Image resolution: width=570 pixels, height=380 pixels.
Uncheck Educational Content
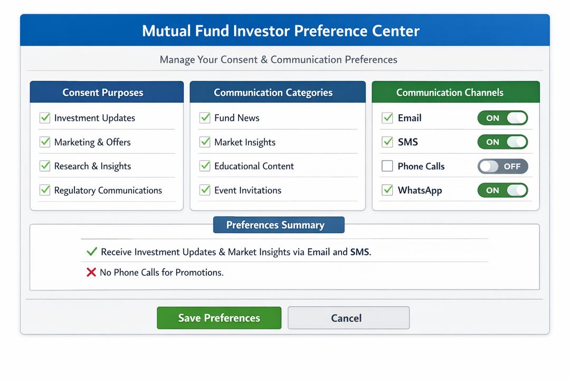click(x=205, y=166)
